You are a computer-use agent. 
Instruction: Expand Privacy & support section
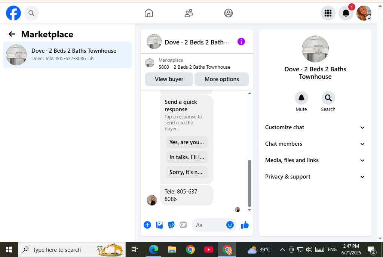click(315, 177)
